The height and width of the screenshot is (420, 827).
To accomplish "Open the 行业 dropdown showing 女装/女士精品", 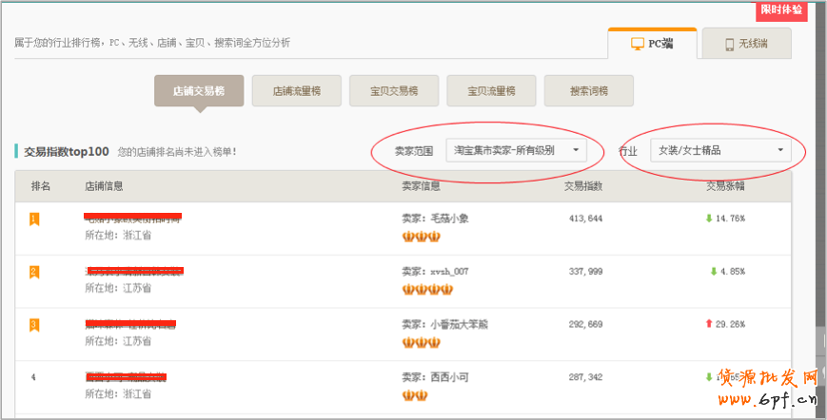I will tap(719, 150).
